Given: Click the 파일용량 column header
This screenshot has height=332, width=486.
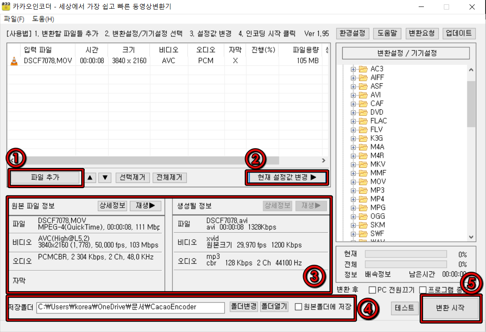Looking at the screenshot, I should point(301,50).
